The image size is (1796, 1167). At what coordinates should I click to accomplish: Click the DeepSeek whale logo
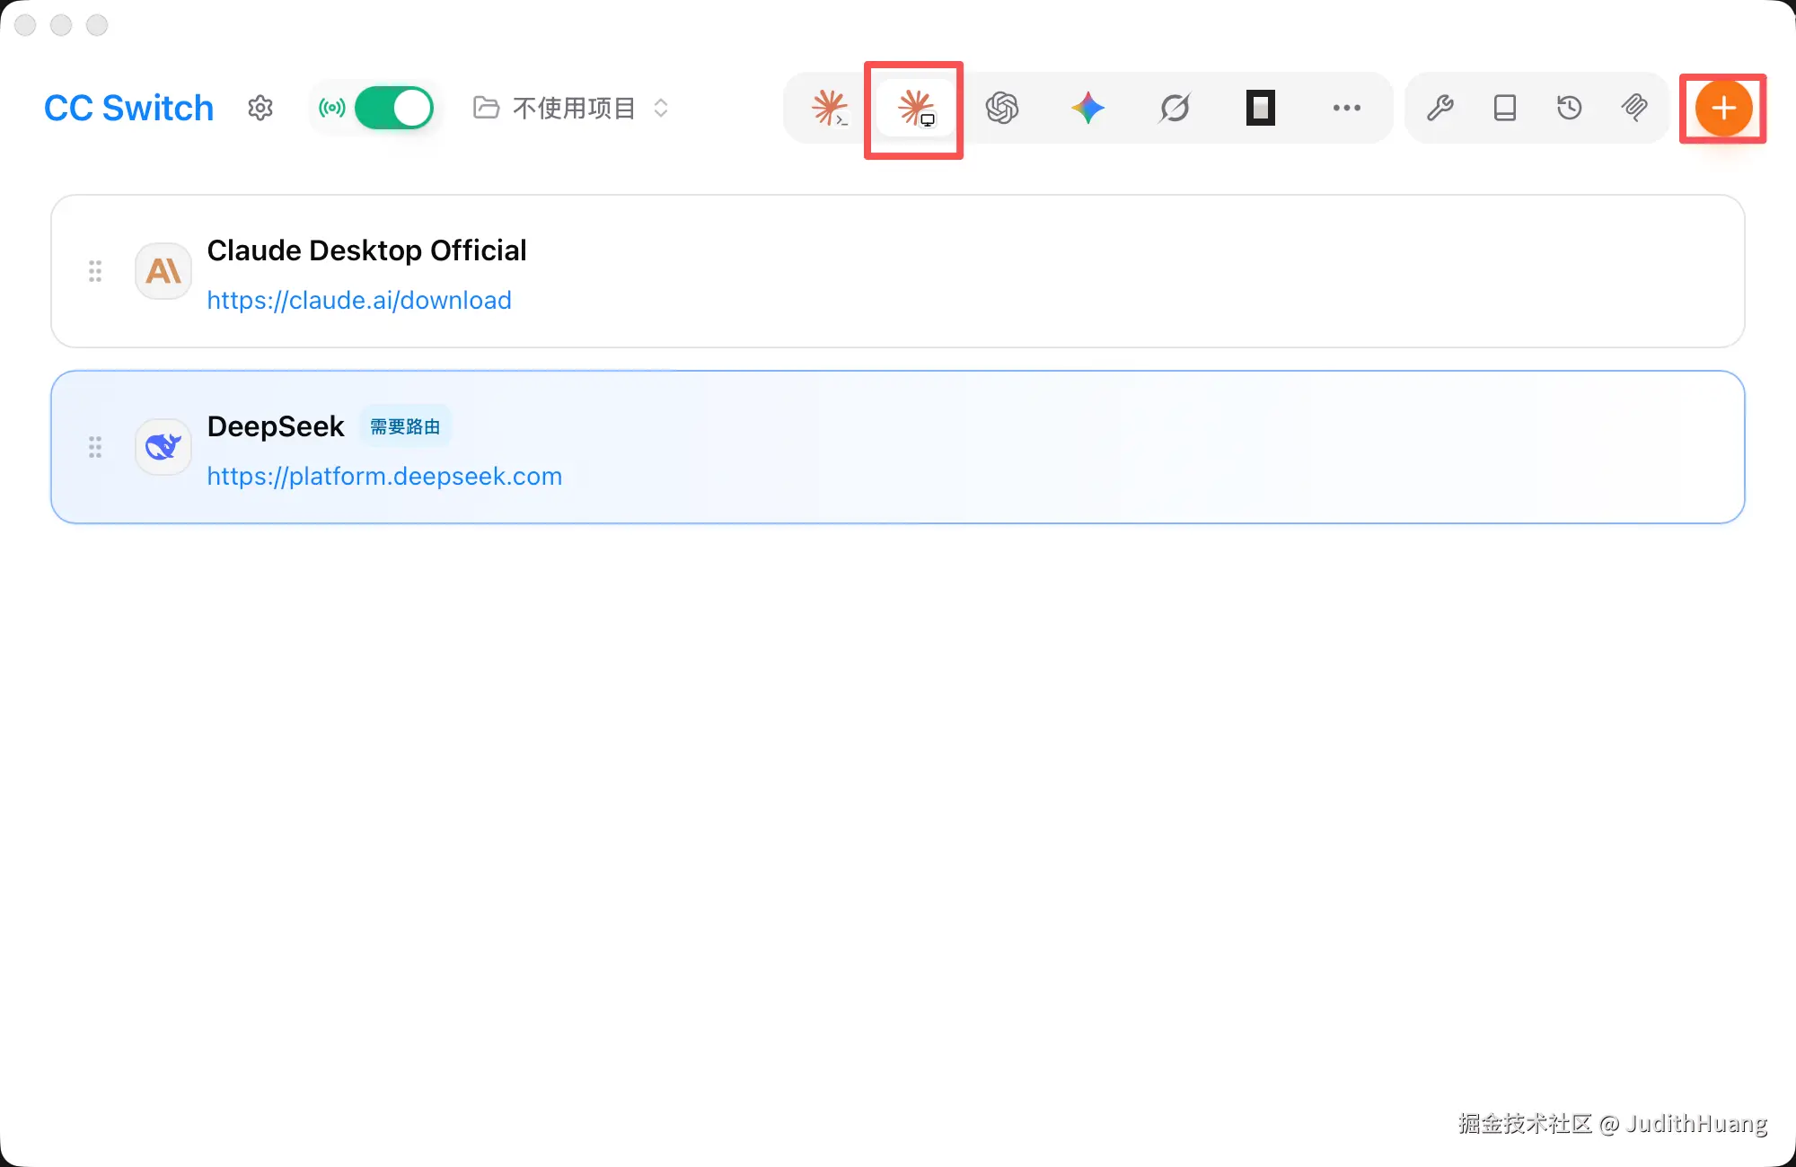163,447
